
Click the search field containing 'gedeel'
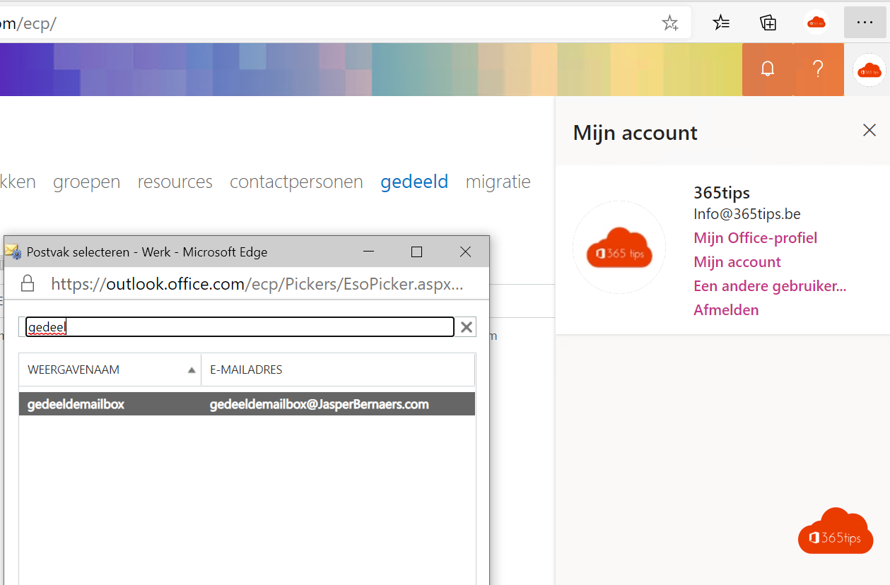click(240, 327)
